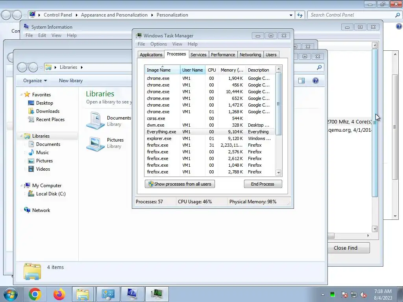Switch to the Users tab
Screen dimensions: 403x302
pos(271,55)
